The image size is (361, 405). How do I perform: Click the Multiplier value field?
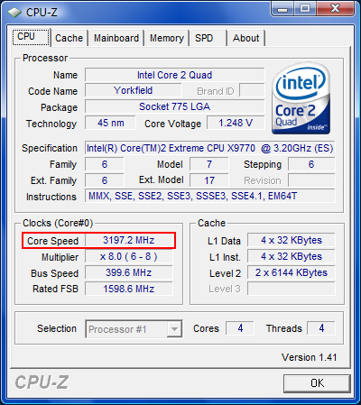point(129,256)
